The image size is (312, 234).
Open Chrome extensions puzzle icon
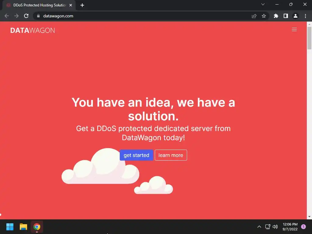[276, 16]
